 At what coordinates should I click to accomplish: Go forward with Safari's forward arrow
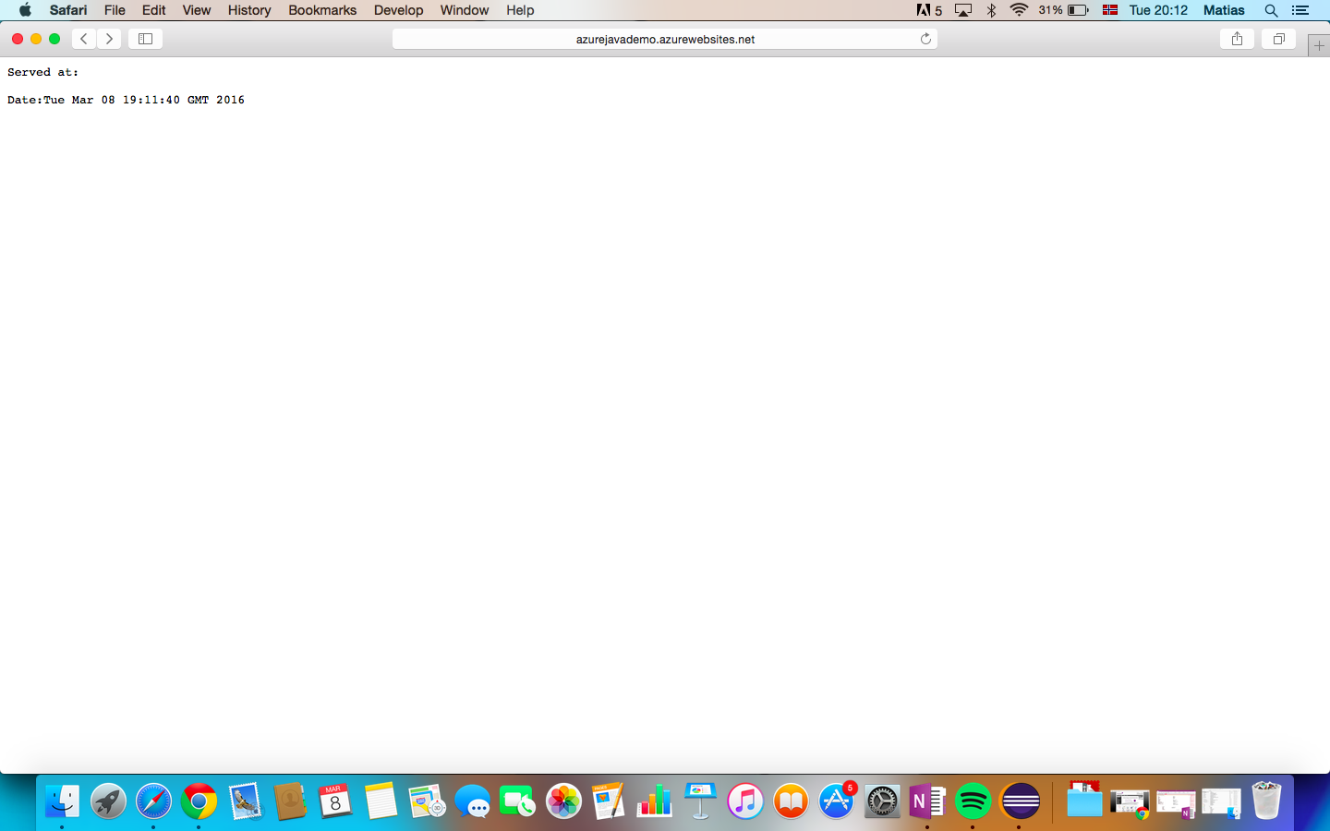(109, 39)
